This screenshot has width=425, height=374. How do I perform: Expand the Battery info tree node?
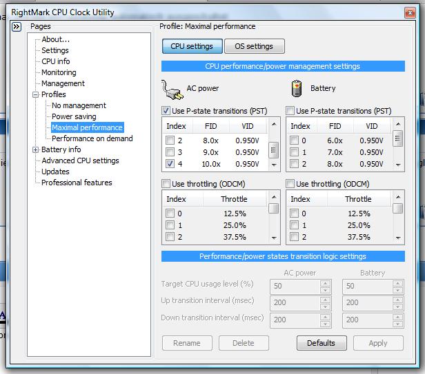tap(35, 149)
